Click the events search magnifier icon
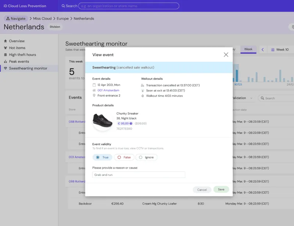Screen dimensions: 294x226 [x=262, y=98]
